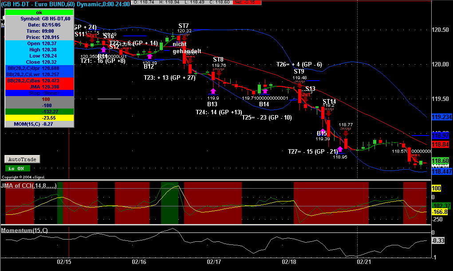Click the 'Open 120.37' row

click(39, 43)
